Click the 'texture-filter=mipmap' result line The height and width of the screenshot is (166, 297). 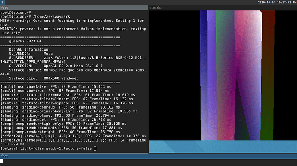click(67, 103)
